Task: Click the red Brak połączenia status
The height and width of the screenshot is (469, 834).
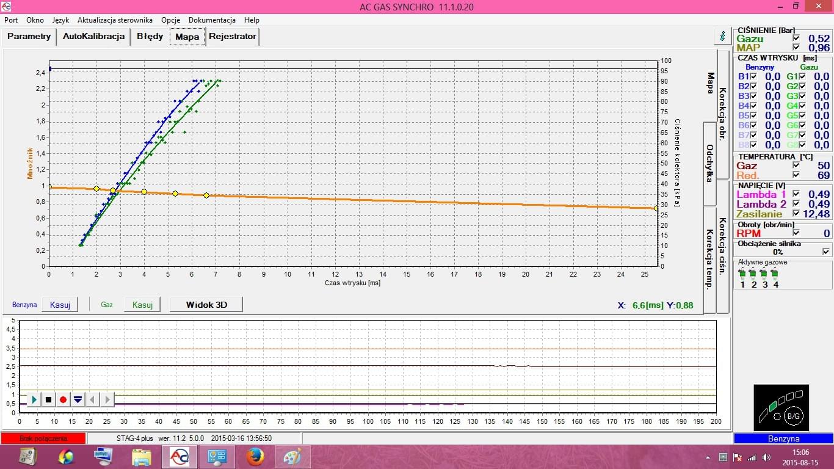Action: pyautogui.click(x=43, y=438)
